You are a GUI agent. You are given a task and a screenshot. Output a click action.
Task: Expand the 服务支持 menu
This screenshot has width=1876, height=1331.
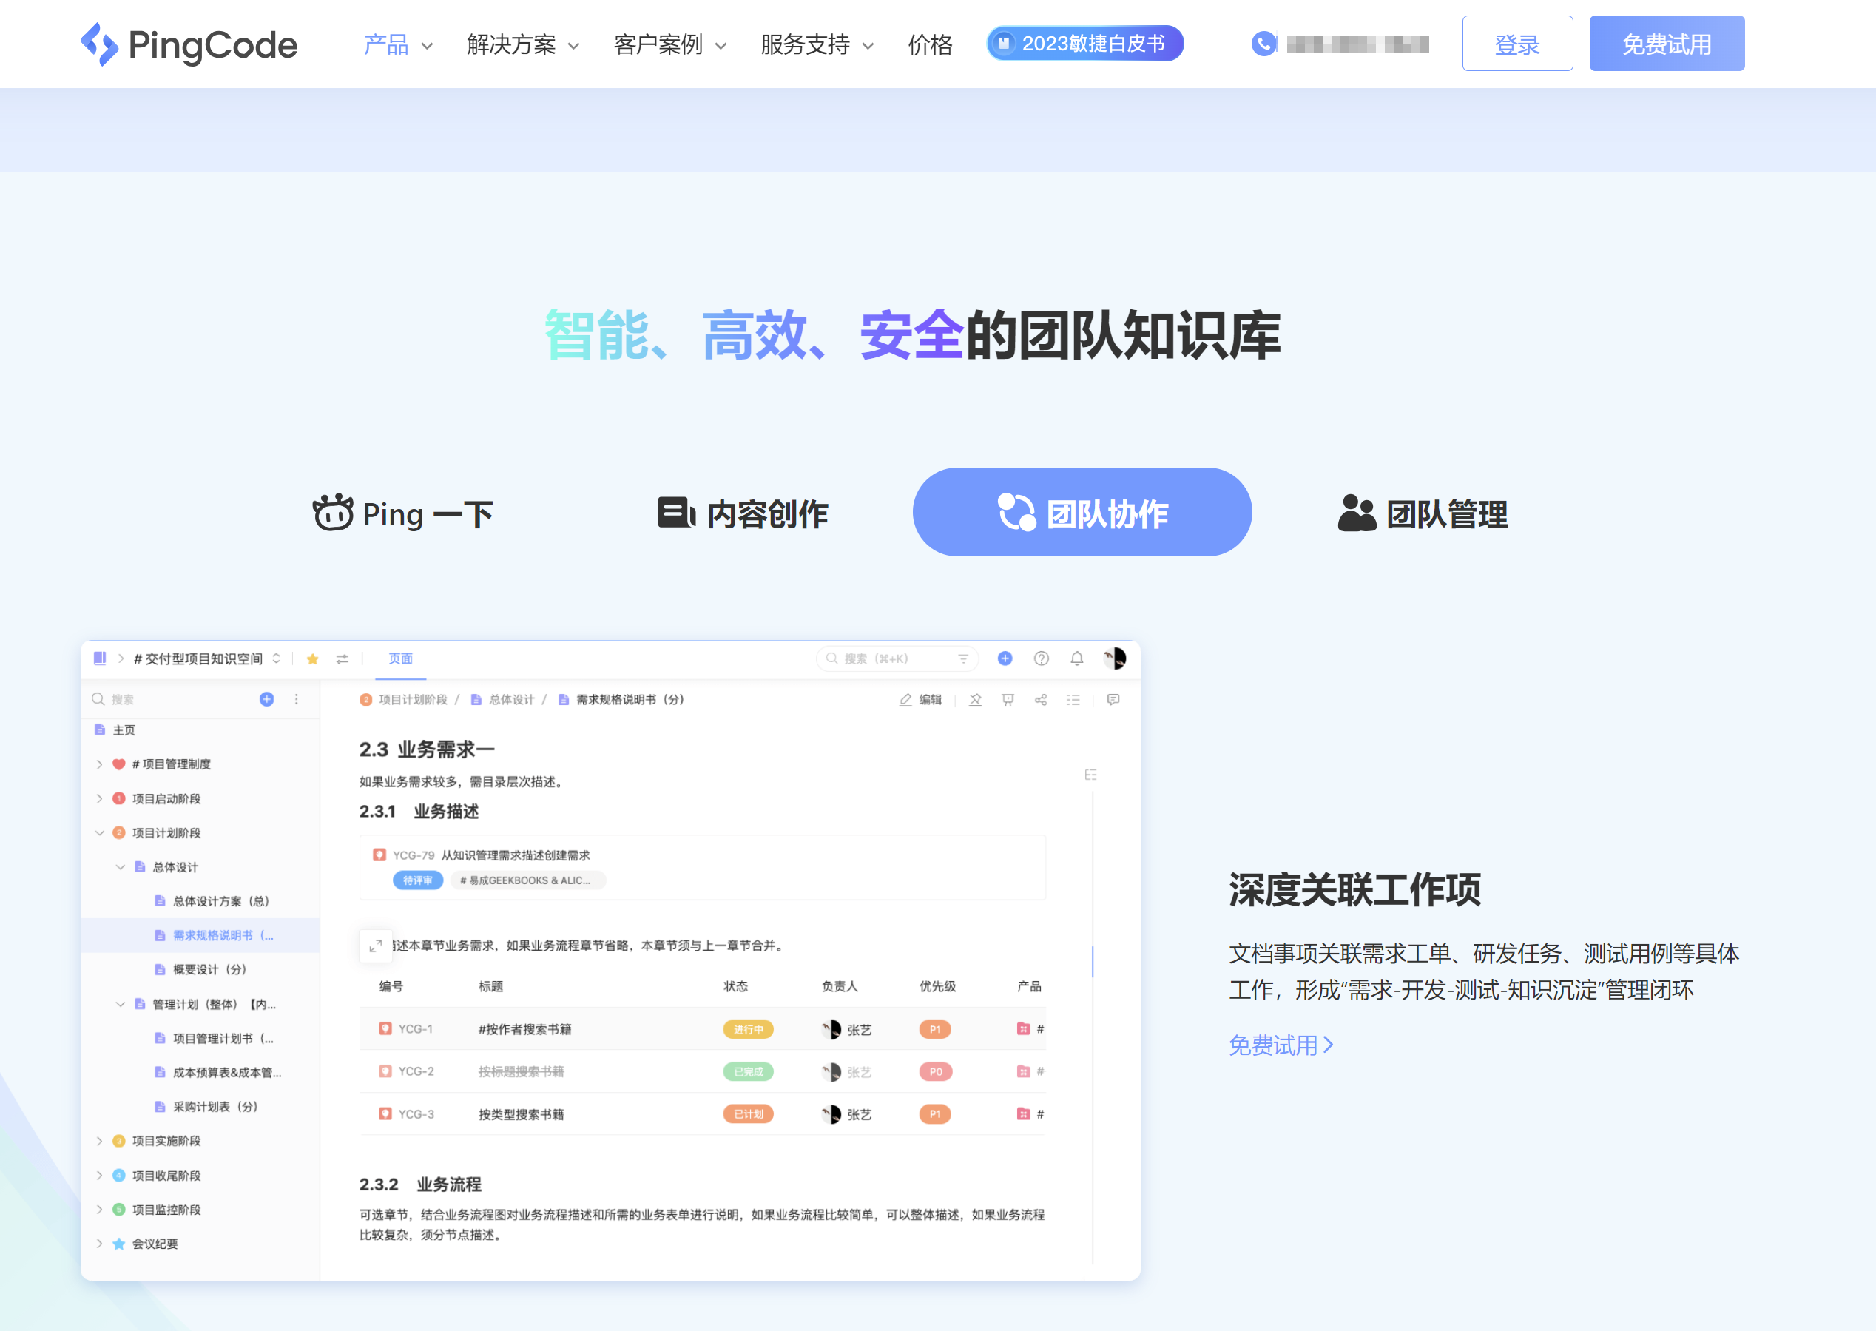(x=817, y=44)
